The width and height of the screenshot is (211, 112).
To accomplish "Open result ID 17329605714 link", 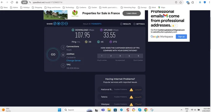I will point(96,24).
